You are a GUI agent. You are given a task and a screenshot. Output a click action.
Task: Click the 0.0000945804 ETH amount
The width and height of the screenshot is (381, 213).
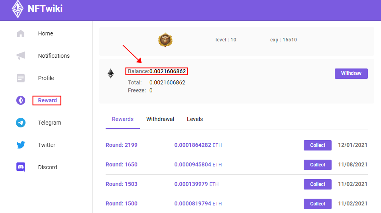click(198, 164)
